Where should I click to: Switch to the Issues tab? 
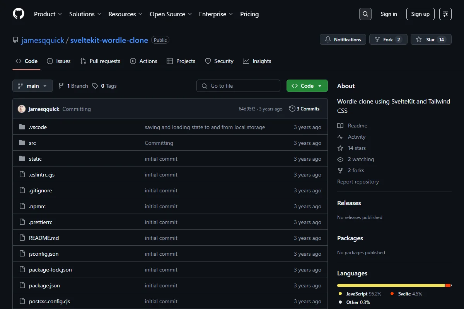tap(59, 61)
